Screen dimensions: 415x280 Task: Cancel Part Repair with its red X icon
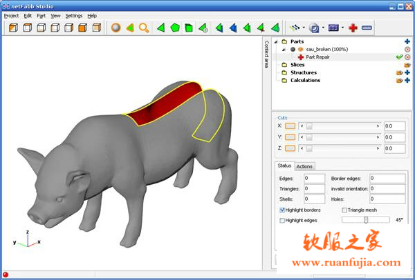(x=407, y=57)
